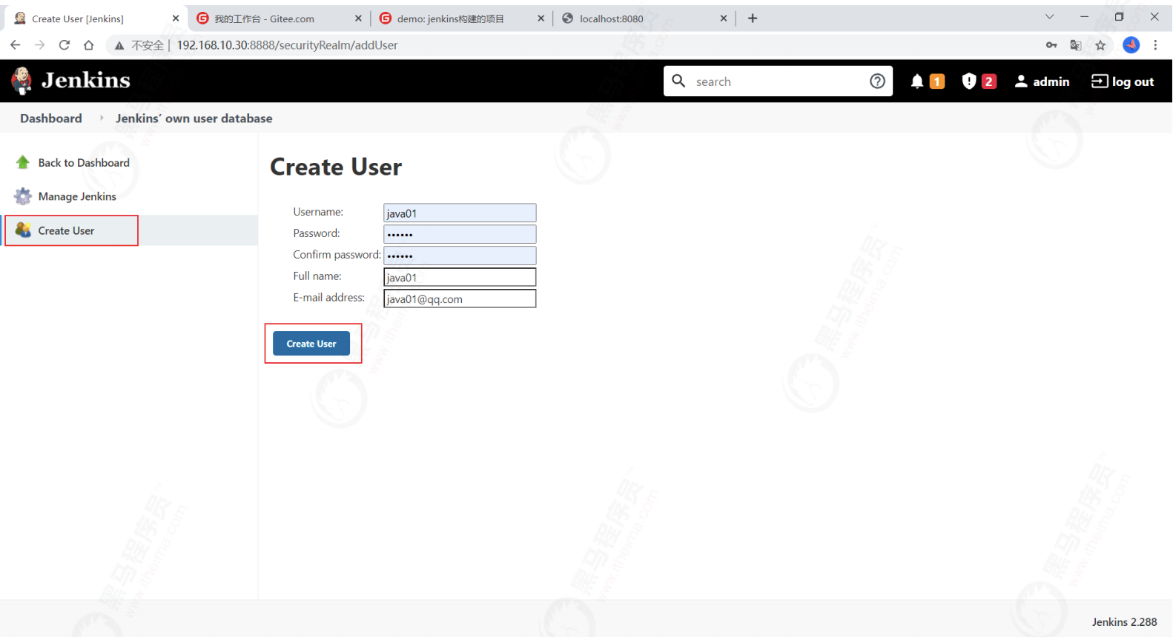
Task: Go back using the browser back arrow
Action: [16, 45]
